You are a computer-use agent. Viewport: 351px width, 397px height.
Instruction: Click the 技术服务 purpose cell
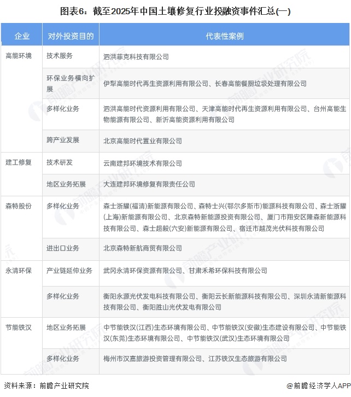[71, 57]
